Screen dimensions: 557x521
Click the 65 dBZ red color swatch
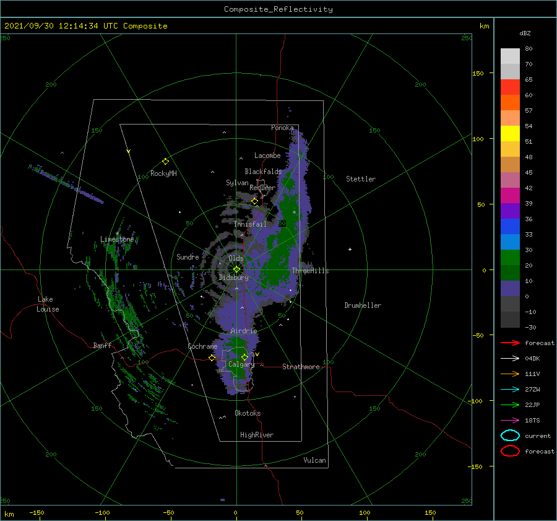[510, 87]
